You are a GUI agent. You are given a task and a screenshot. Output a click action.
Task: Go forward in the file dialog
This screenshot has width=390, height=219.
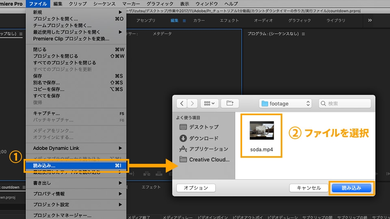(x=192, y=103)
